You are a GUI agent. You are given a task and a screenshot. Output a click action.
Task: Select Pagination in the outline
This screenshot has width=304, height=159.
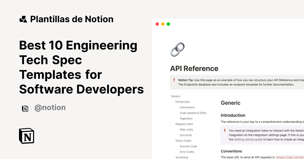[186, 118]
